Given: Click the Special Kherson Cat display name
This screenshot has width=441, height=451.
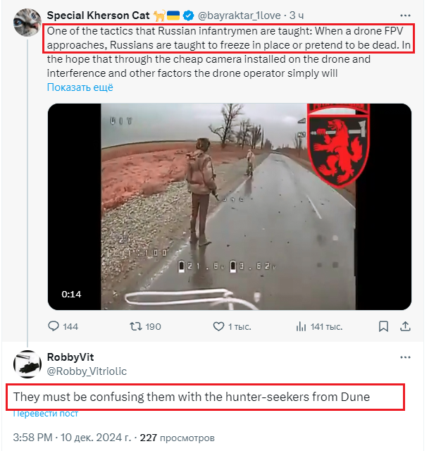Looking at the screenshot, I should [x=97, y=15].
